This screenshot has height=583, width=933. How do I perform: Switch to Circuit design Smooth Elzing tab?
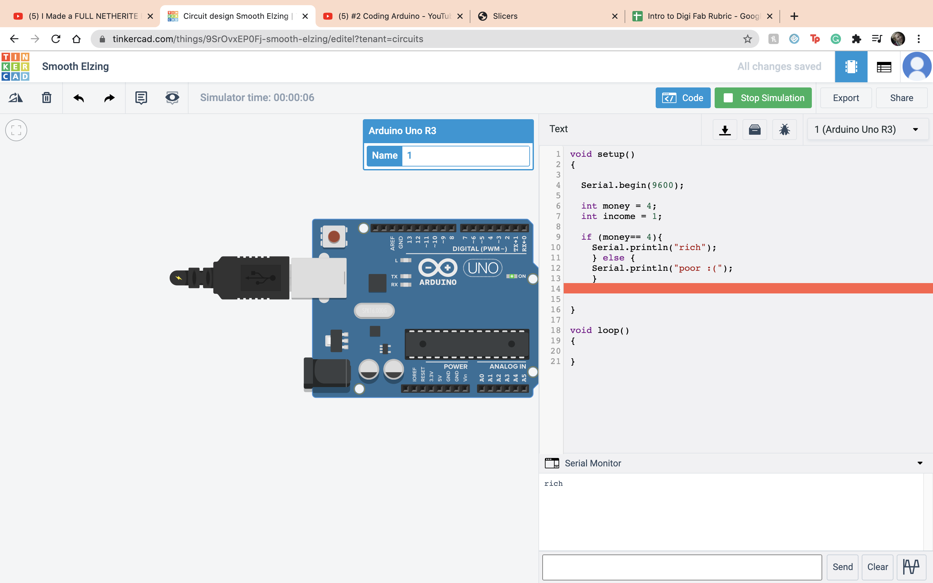pyautogui.click(x=237, y=16)
